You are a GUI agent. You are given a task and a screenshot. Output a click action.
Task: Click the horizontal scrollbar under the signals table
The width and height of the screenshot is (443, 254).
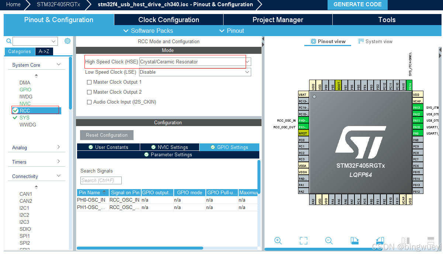140,248
